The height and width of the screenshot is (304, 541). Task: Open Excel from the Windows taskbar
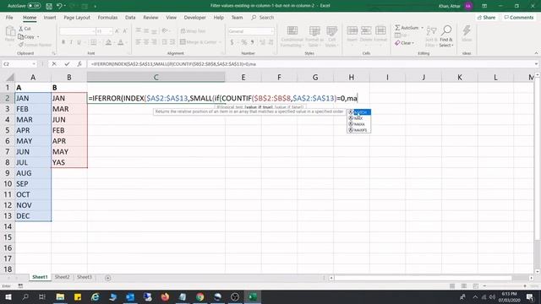click(253, 296)
